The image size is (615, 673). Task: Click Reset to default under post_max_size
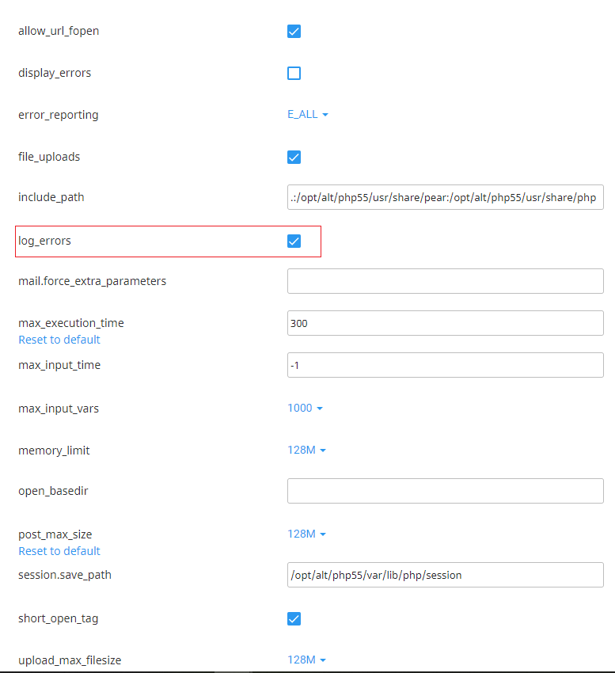click(x=59, y=551)
